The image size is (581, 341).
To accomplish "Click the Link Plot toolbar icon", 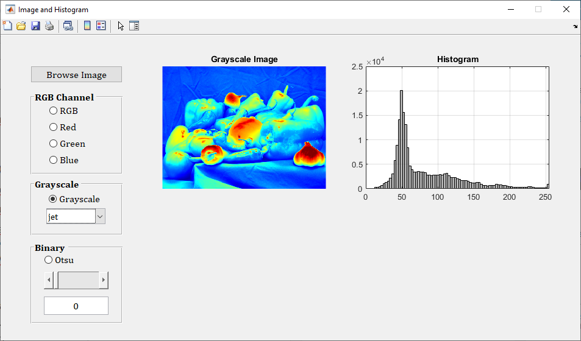I will pyautogui.click(x=68, y=26).
